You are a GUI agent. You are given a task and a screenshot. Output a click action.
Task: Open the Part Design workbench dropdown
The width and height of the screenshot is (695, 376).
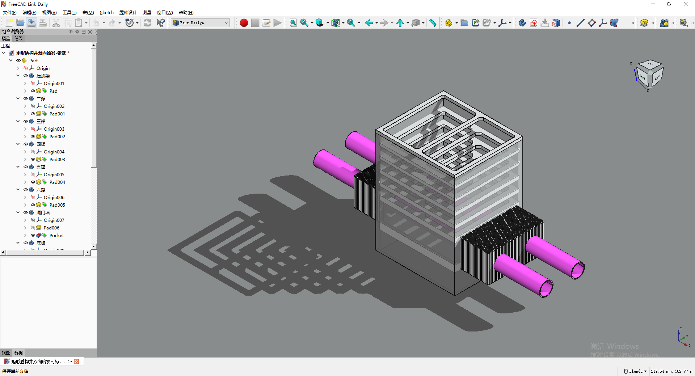201,23
